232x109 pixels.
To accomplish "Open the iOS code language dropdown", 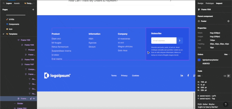I will (200, 76).
